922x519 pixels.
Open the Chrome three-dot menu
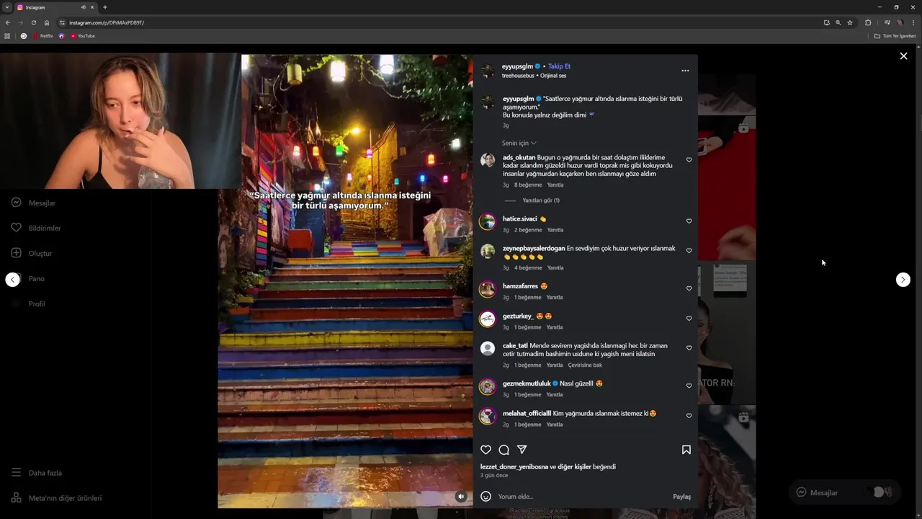click(913, 22)
